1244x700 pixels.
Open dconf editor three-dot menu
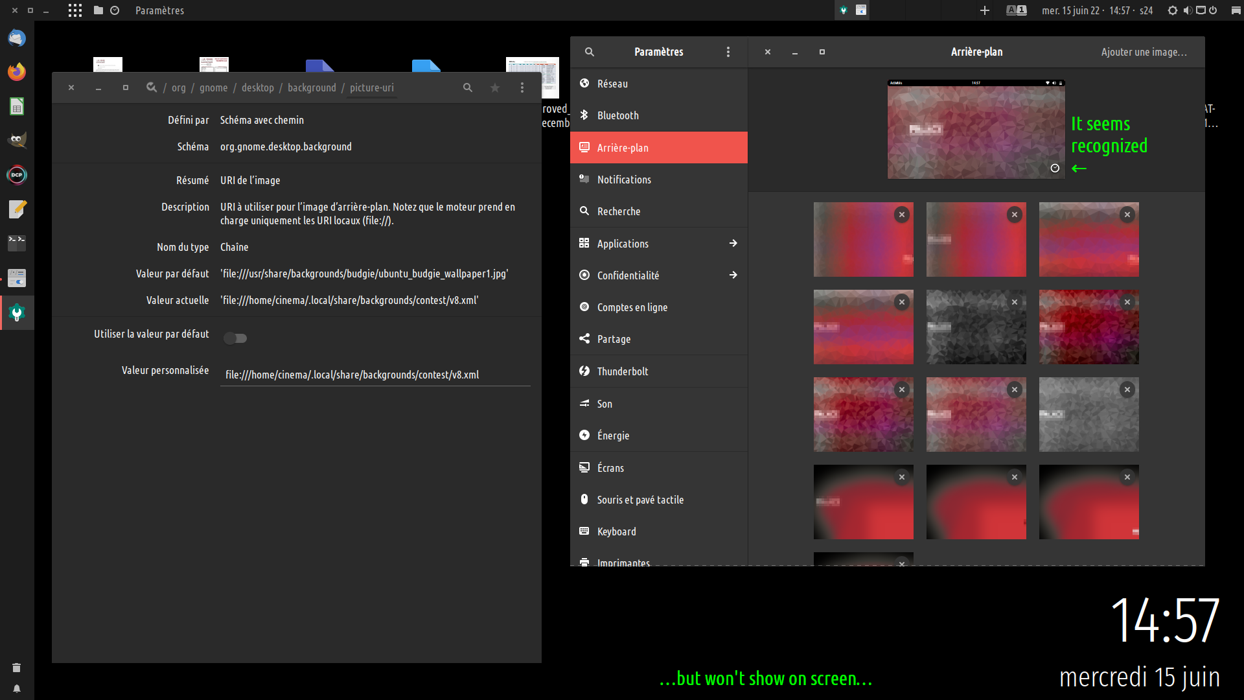tap(522, 87)
